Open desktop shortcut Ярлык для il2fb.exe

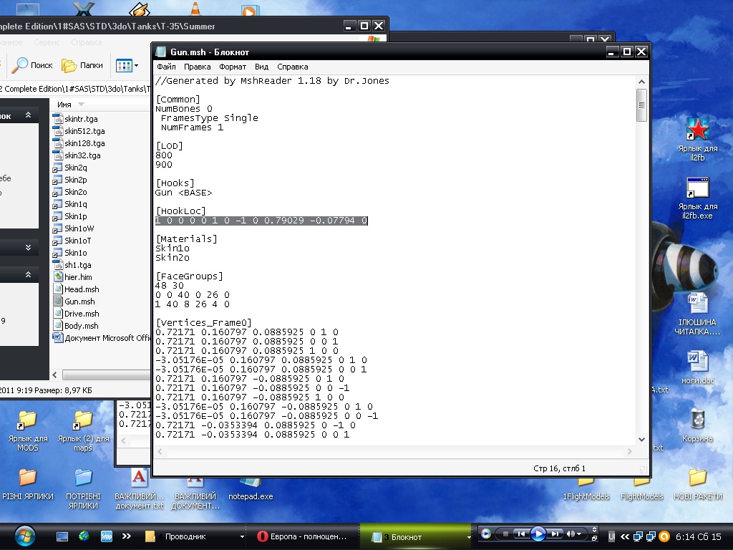coord(697,198)
